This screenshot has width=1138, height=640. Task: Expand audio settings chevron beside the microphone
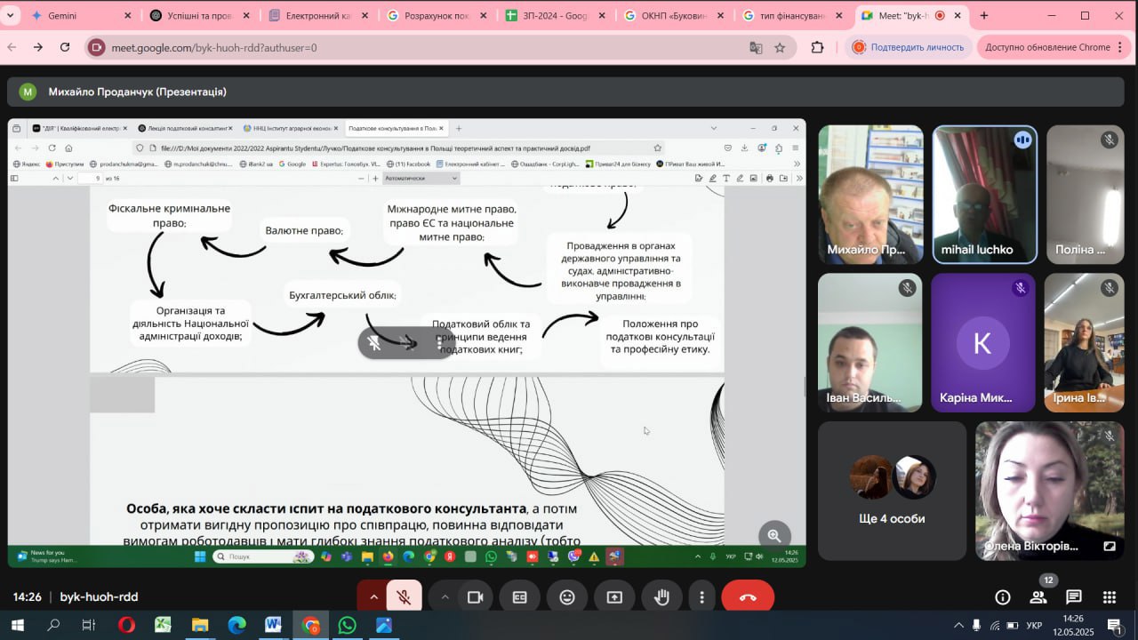[x=373, y=597]
